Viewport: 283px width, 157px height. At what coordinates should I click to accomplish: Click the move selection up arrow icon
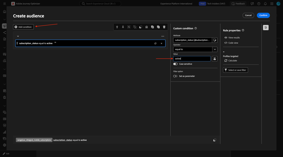(x=117, y=27)
